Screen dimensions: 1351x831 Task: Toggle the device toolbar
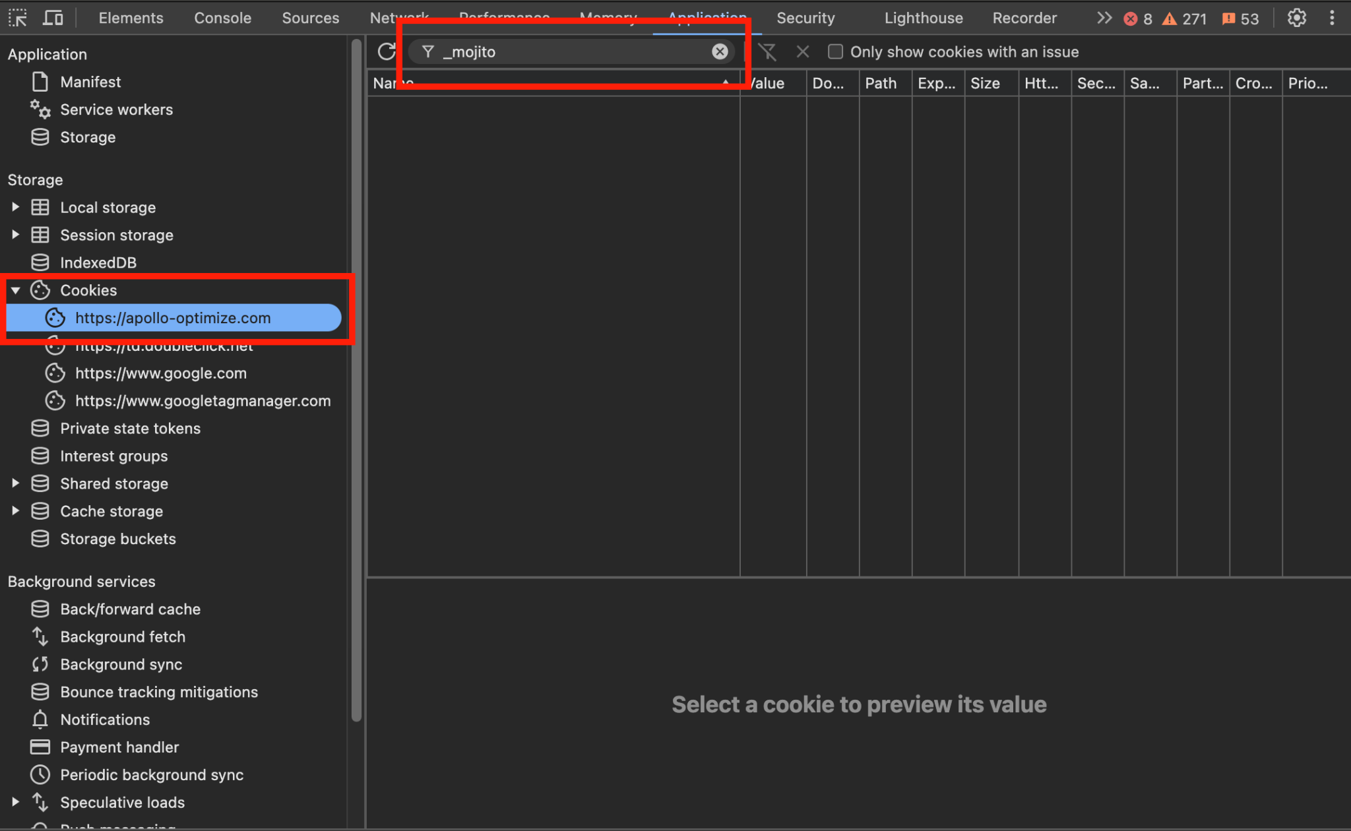point(53,18)
